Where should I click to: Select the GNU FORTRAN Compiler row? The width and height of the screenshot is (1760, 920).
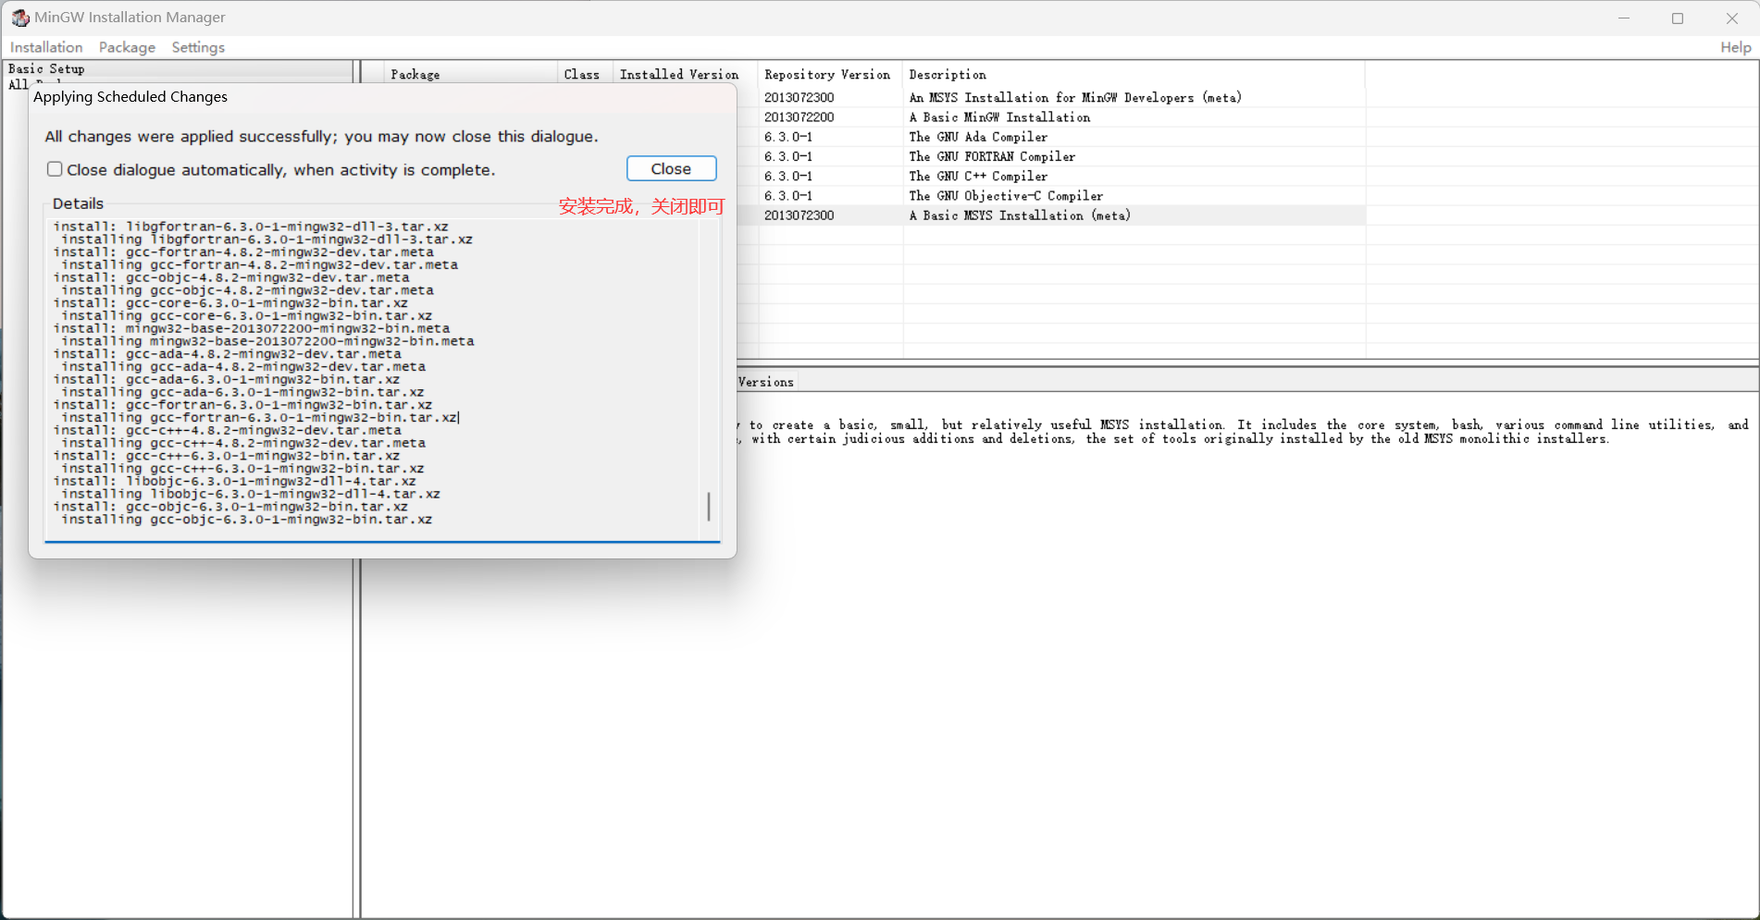click(1051, 156)
